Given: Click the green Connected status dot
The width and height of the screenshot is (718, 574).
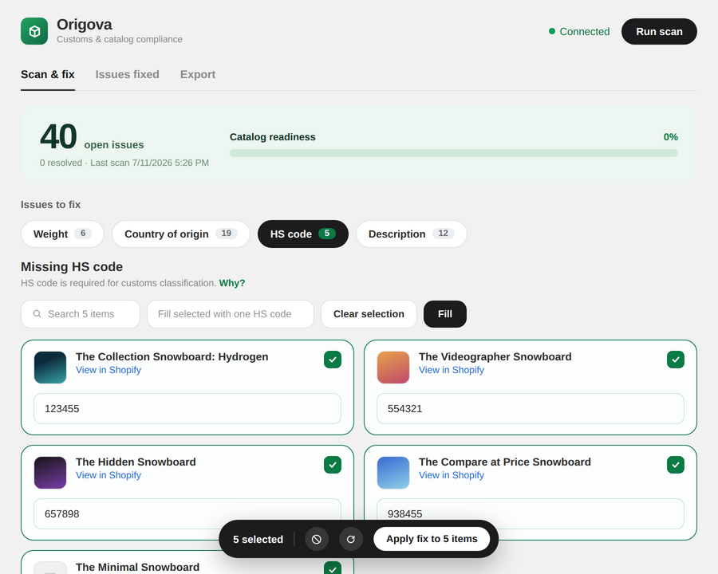Looking at the screenshot, I should pyautogui.click(x=552, y=31).
